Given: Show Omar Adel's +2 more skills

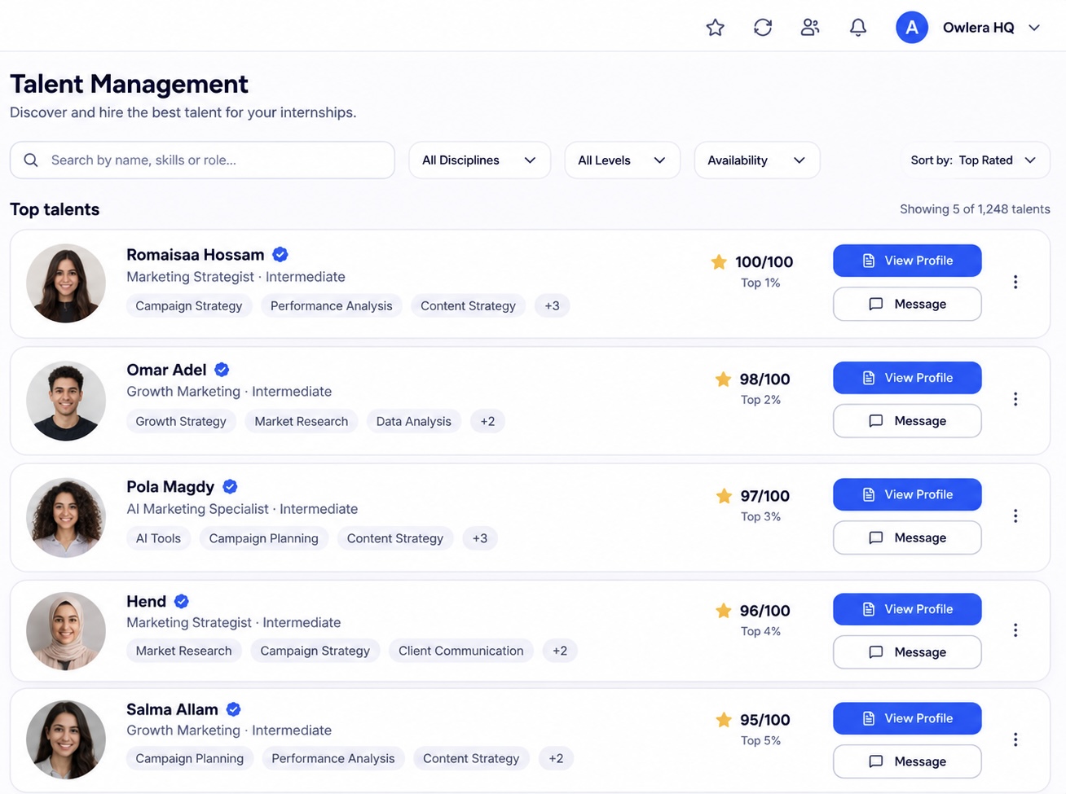Looking at the screenshot, I should [487, 421].
